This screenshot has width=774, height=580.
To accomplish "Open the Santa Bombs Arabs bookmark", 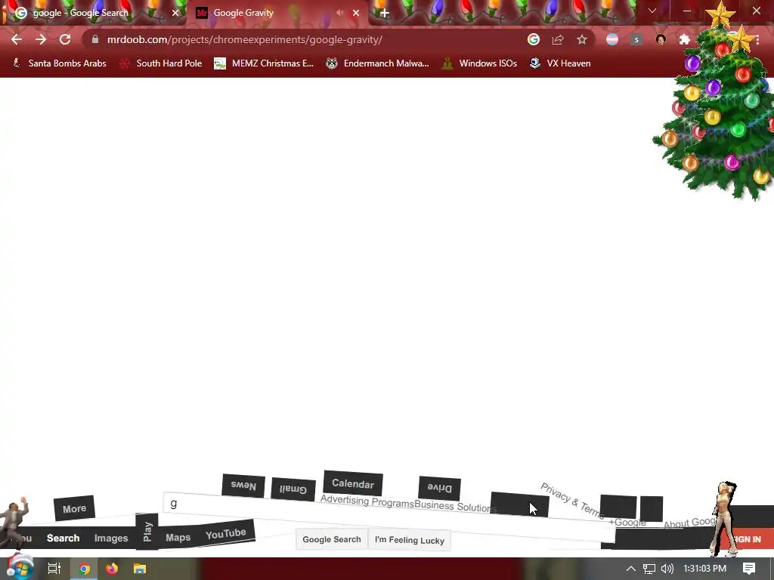I will tap(59, 63).
